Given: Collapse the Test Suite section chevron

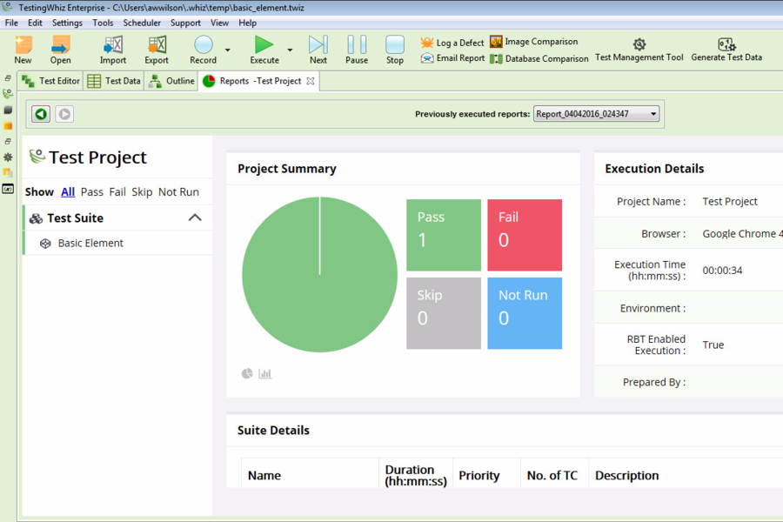Looking at the screenshot, I should tap(195, 217).
